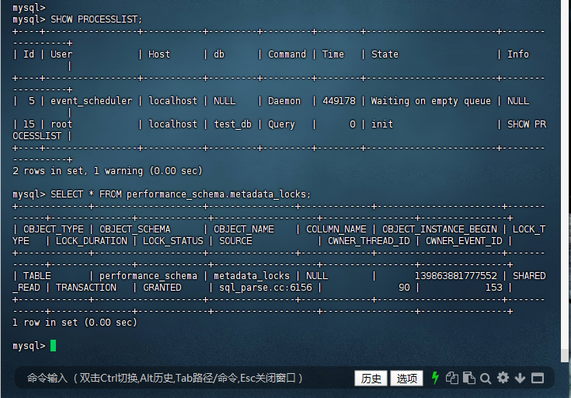The image size is (571, 398).
Task: Click the owner thread id '90'
Action: [404, 288]
